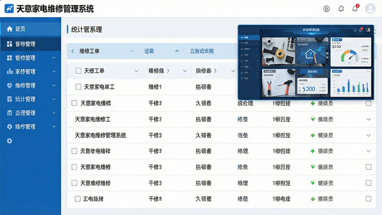Expand the 夫意堆电维修 row chevron
The height and width of the screenshot is (215, 382).
(x=368, y=151)
